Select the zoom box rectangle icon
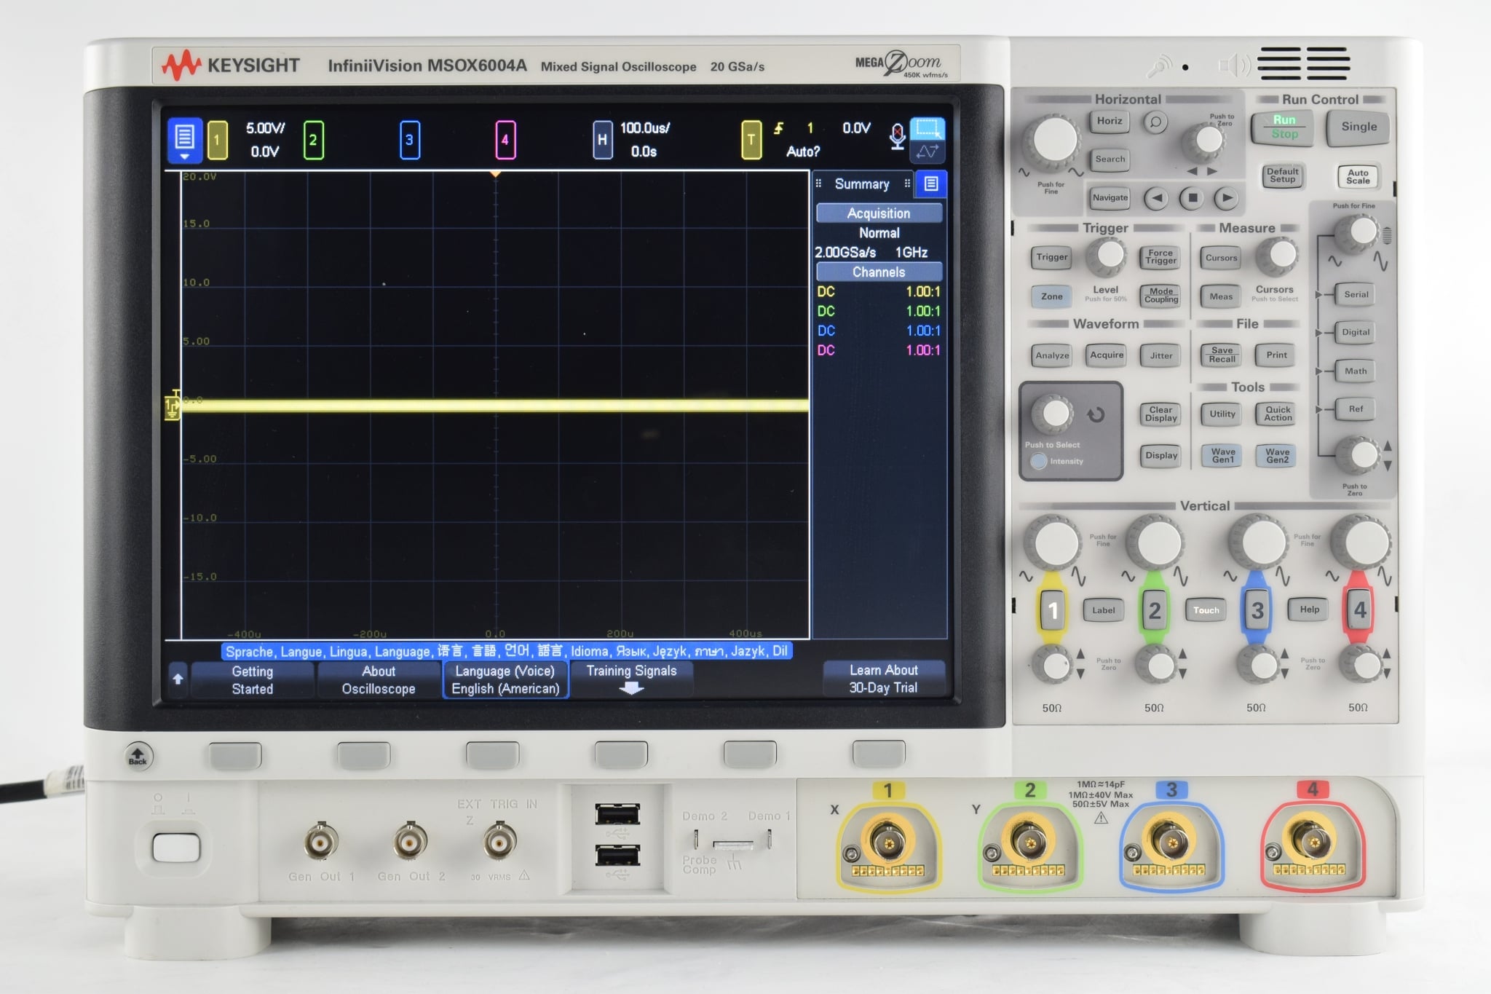Screen dimensions: 1491x994 927,129
